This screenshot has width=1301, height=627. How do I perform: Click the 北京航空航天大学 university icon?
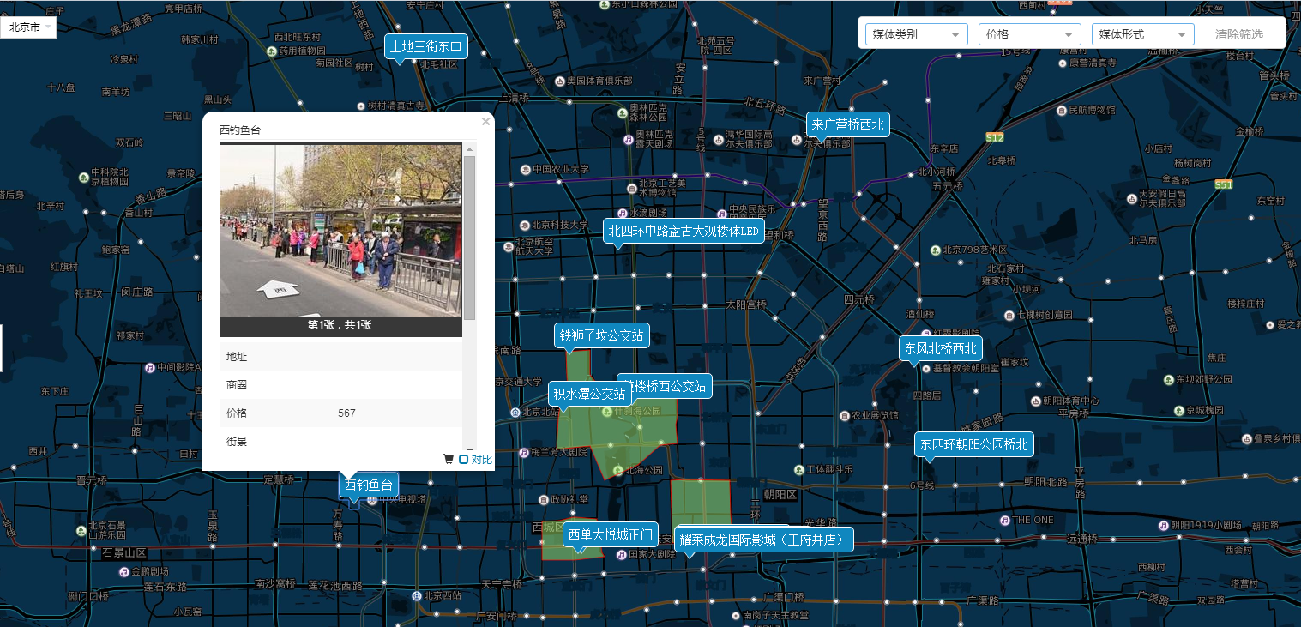pos(509,246)
